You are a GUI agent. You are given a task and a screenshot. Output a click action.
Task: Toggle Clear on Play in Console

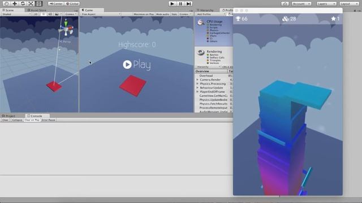click(32, 120)
